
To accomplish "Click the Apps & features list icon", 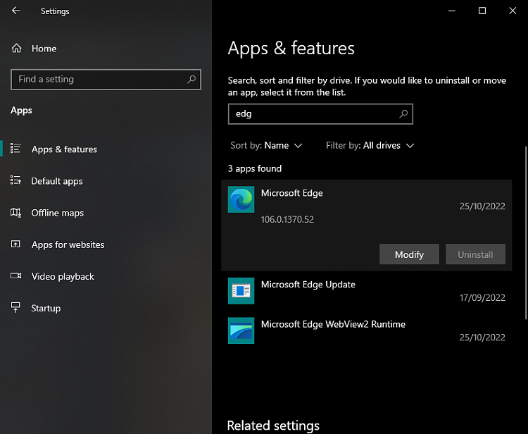I will 15,148.
